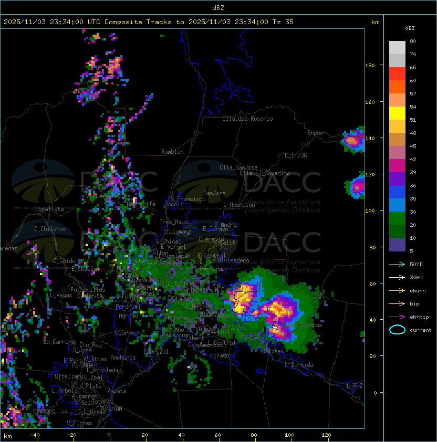The height and width of the screenshot is (442, 437).
Task: Click the pink bip arrow in legend
Action: click(x=397, y=303)
